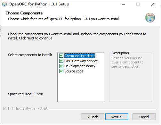Click the OpenOPC setup icon in title bar

[4, 4]
